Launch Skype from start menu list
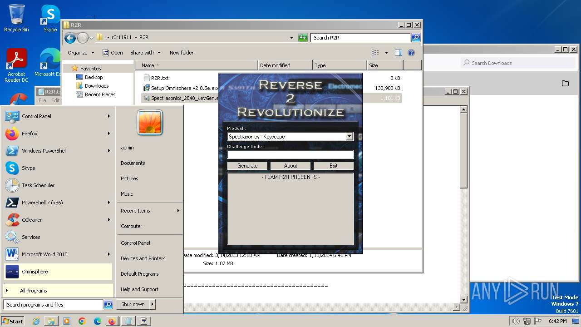 tap(58, 168)
